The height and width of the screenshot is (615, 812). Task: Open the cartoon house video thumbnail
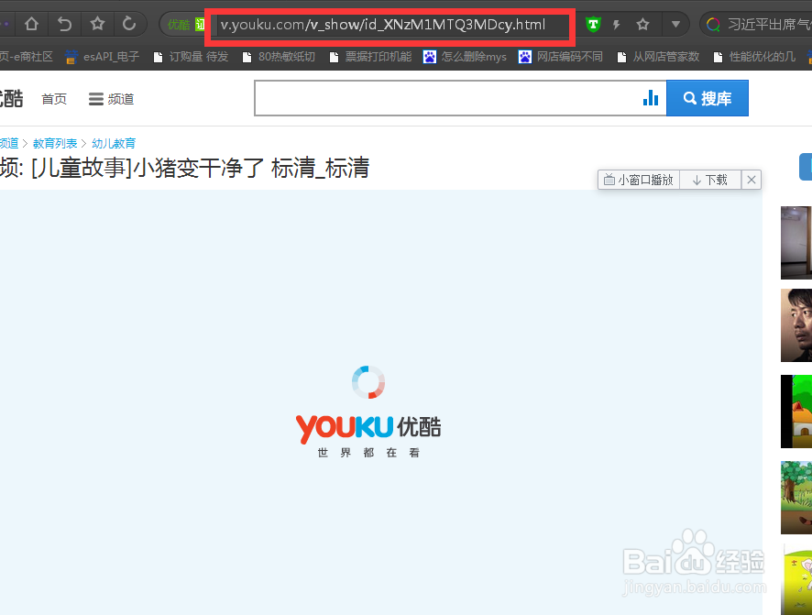coord(796,411)
